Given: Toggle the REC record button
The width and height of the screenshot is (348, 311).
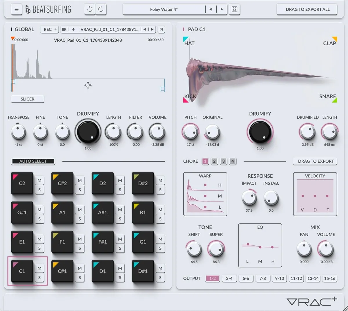Looking at the screenshot, I should point(50,29).
